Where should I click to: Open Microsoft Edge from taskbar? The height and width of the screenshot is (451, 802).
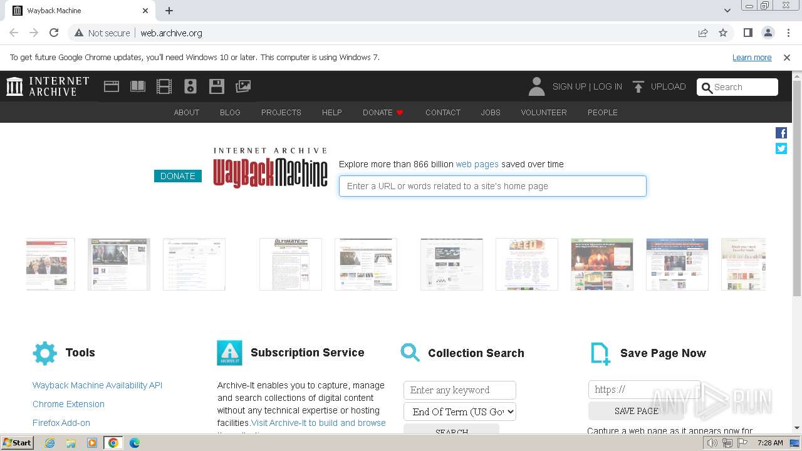(x=134, y=443)
